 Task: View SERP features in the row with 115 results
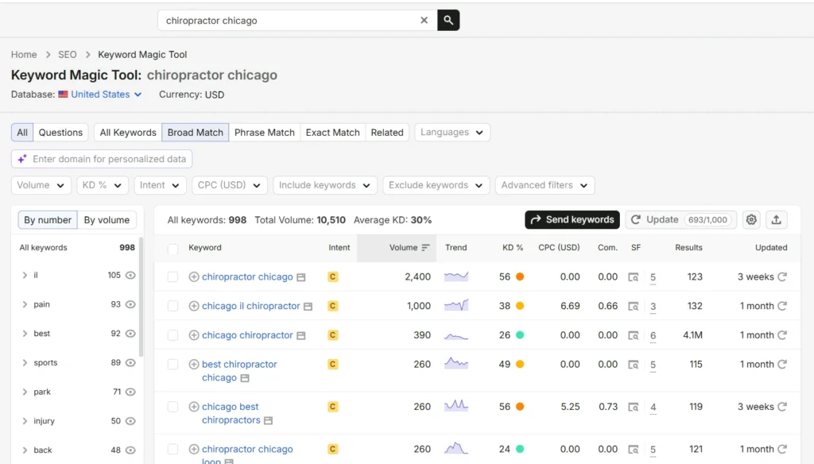634,365
